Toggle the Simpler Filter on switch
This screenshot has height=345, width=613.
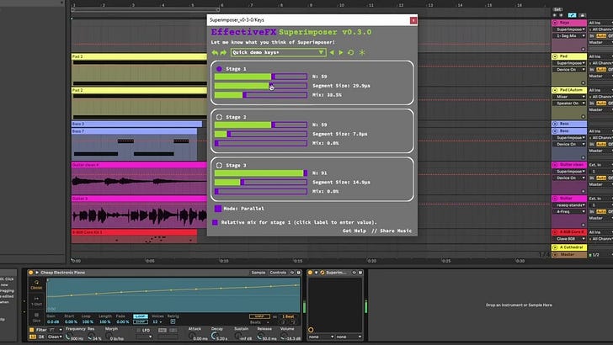click(x=32, y=330)
